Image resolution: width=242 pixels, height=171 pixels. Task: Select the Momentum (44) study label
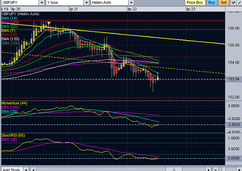pyautogui.click(x=14, y=103)
